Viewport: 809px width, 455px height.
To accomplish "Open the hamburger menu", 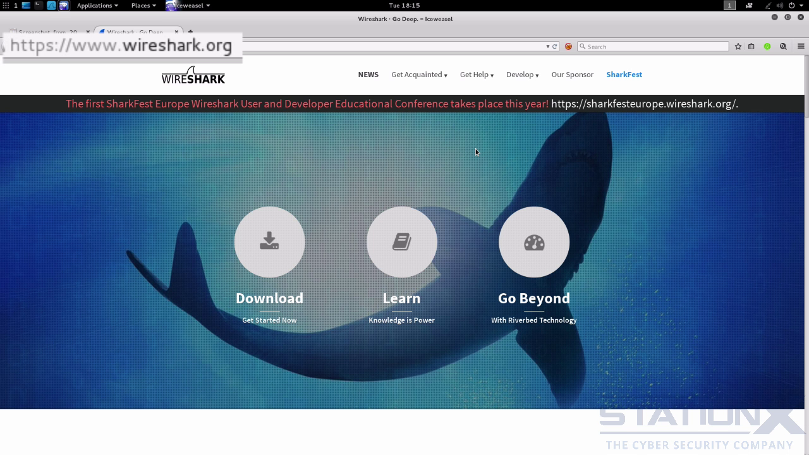I will click(801, 46).
